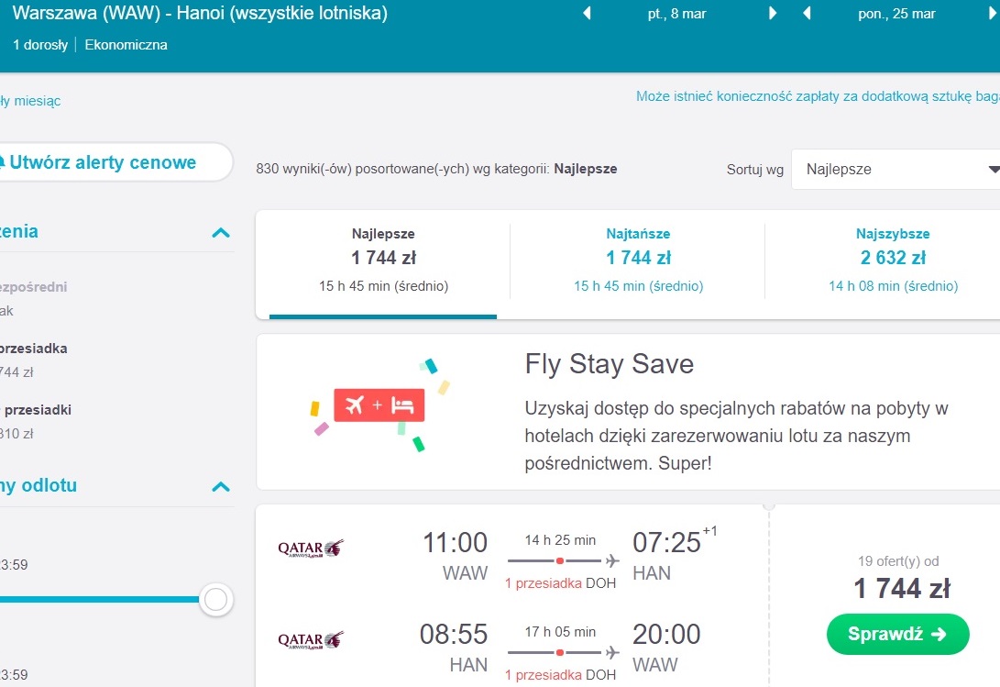1000x687 pixels.
Task: Switch to the Najszybsze 2 632 zł tab
Action: (892, 260)
